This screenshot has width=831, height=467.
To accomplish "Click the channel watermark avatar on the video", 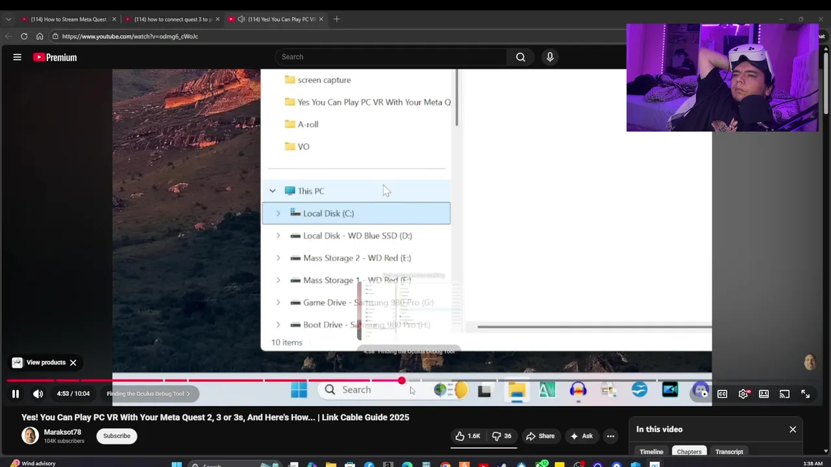I will [810, 363].
